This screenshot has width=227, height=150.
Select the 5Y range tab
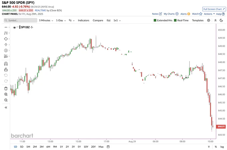[79, 147]
